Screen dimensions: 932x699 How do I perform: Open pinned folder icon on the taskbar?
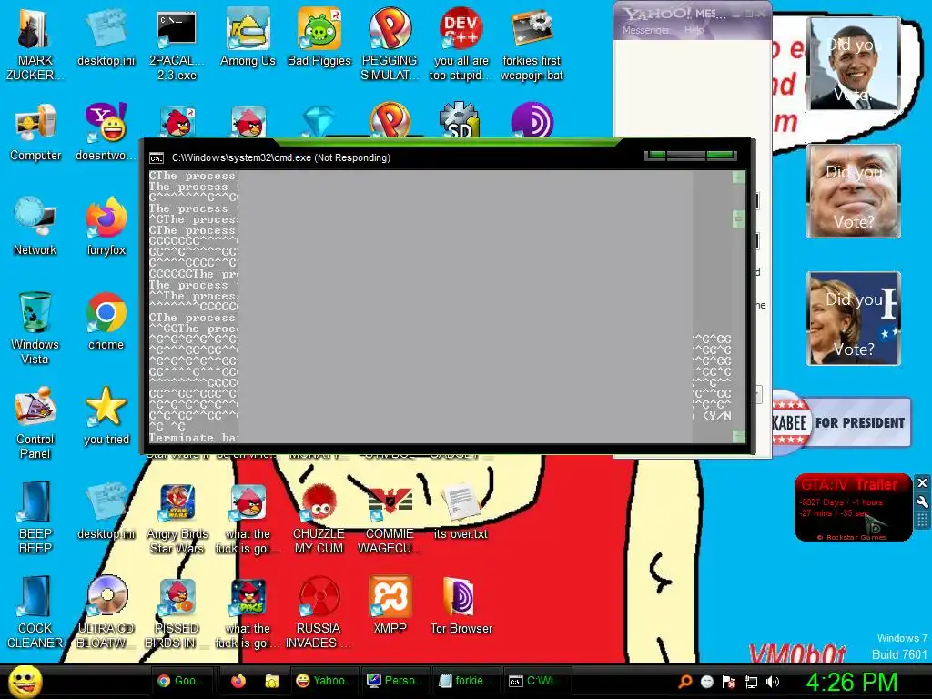[271, 681]
